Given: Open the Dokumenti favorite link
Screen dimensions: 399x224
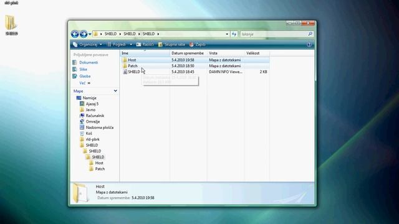Looking at the screenshot, I should [89, 62].
